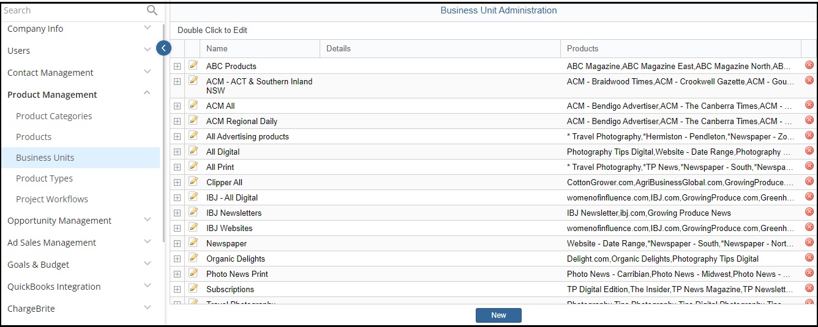Delete Newspaper row with red X icon

[809, 242]
